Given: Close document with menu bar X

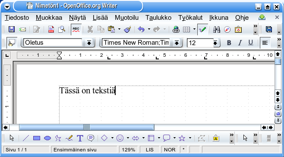Looking at the screenshot, I should (277, 17).
